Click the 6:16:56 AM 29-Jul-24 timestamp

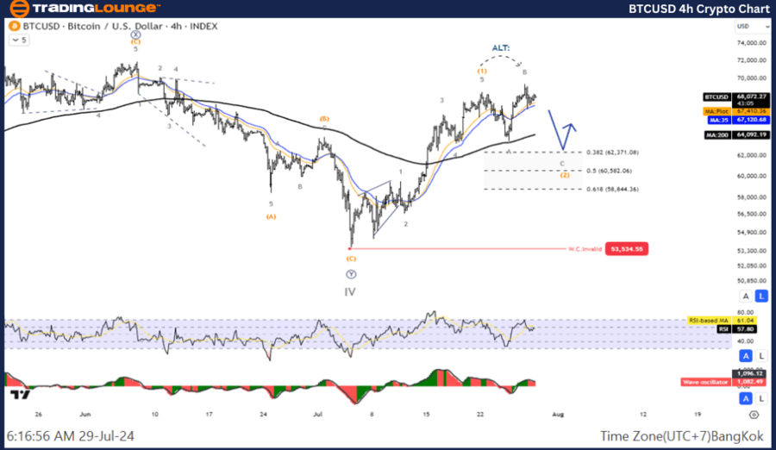click(71, 436)
